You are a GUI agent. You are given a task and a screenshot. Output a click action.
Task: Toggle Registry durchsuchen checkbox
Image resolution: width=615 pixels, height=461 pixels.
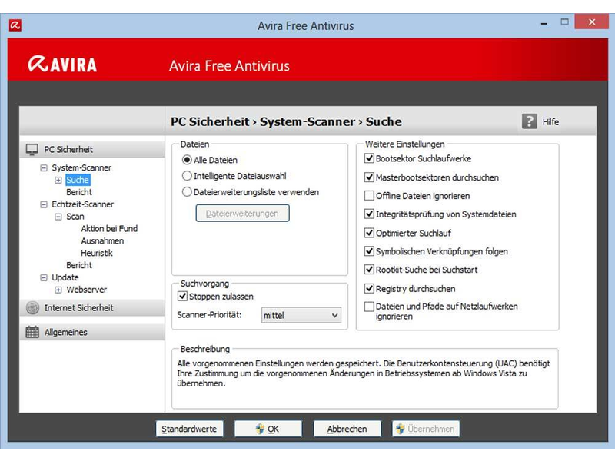click(369, 289)
